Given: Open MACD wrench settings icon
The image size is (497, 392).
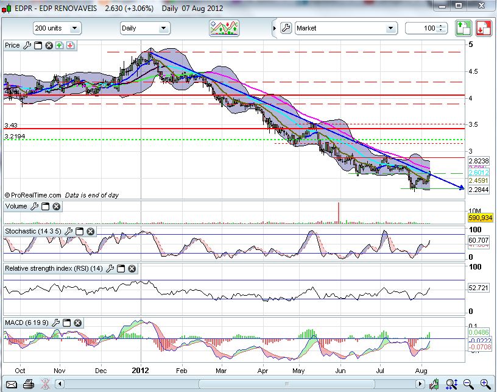Looking at the screenshot, I should (x=57, y=322).
